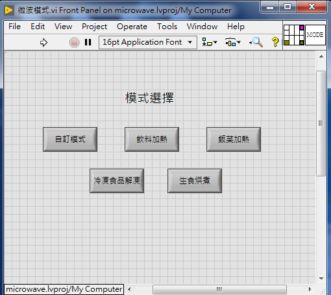Open the Project menu
The image size is (331, 295).
[94, 27]
